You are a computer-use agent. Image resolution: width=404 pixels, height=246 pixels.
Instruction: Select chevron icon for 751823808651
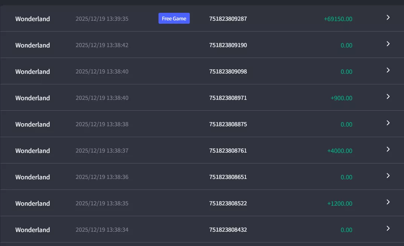(x=388, y=176)
